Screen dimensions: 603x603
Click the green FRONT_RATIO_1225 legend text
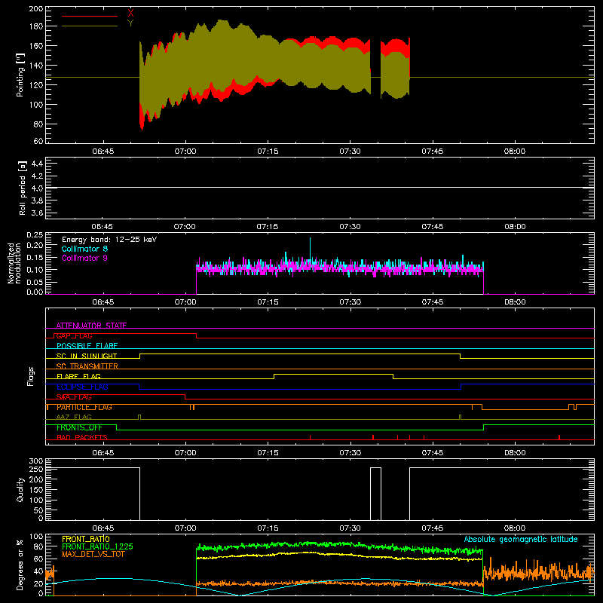pyautogui.click(x=97, y=546)
